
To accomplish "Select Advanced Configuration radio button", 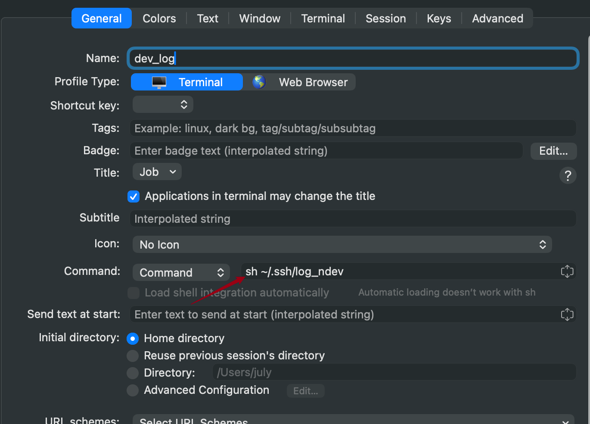I will click(133, 390).
